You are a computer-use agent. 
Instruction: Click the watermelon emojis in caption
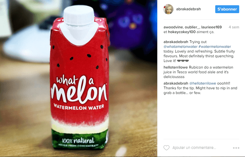tap(183, 61)
